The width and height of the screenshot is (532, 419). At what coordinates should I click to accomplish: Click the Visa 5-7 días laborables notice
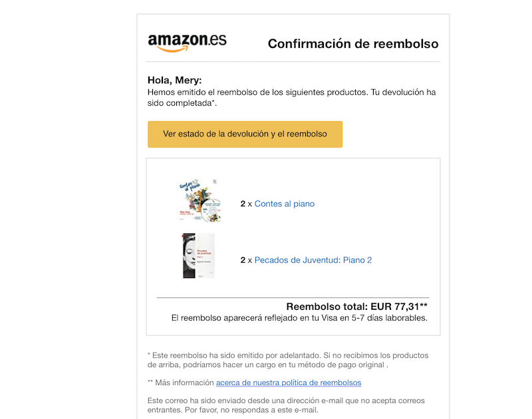tap(299, 318)
